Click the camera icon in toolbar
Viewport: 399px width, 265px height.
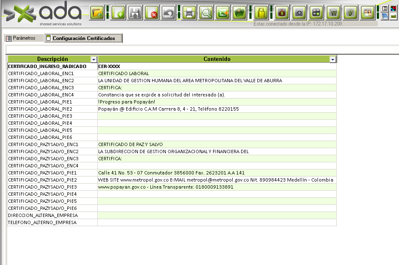[299, 13]
